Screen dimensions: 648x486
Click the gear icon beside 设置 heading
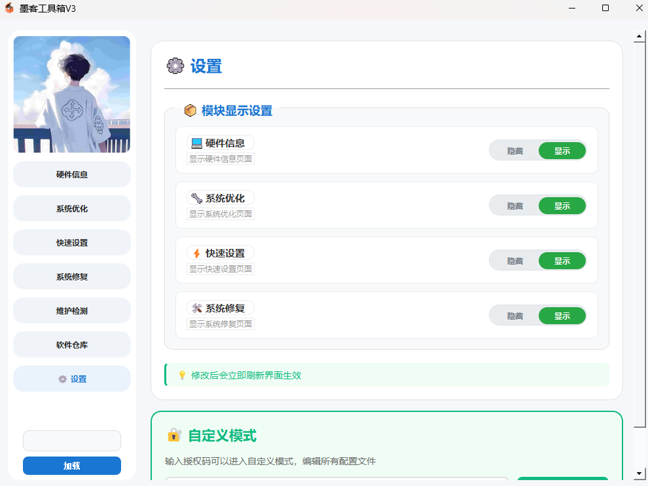click(175, 66)
